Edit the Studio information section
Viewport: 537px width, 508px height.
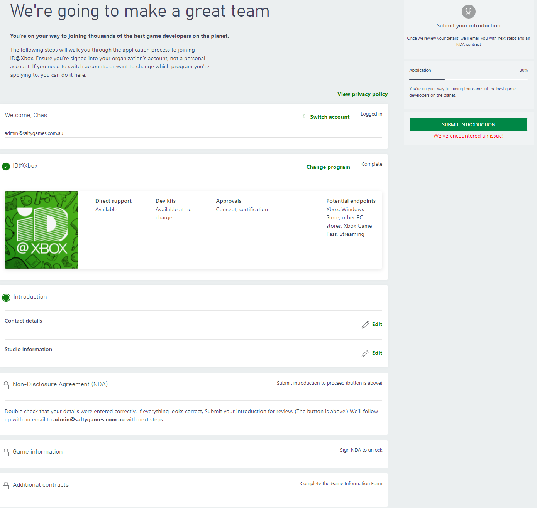(377, 353)
